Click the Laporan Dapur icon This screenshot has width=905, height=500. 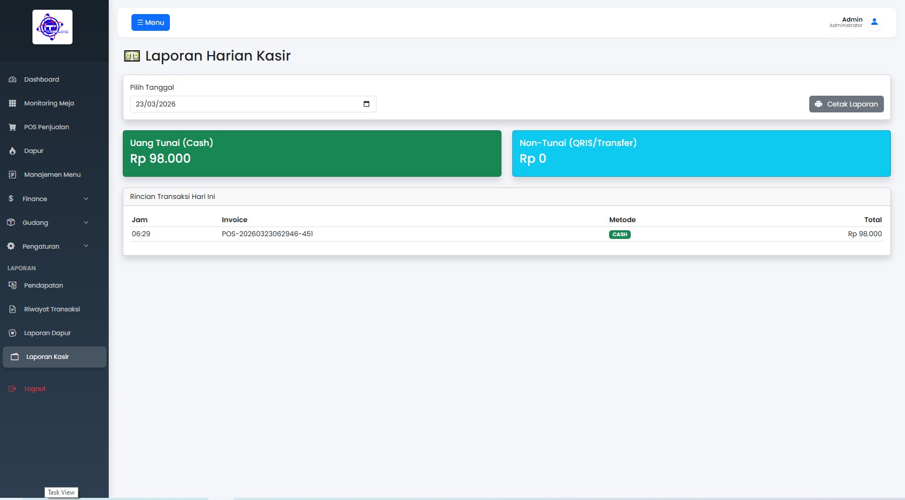click(x=12, y=333)
